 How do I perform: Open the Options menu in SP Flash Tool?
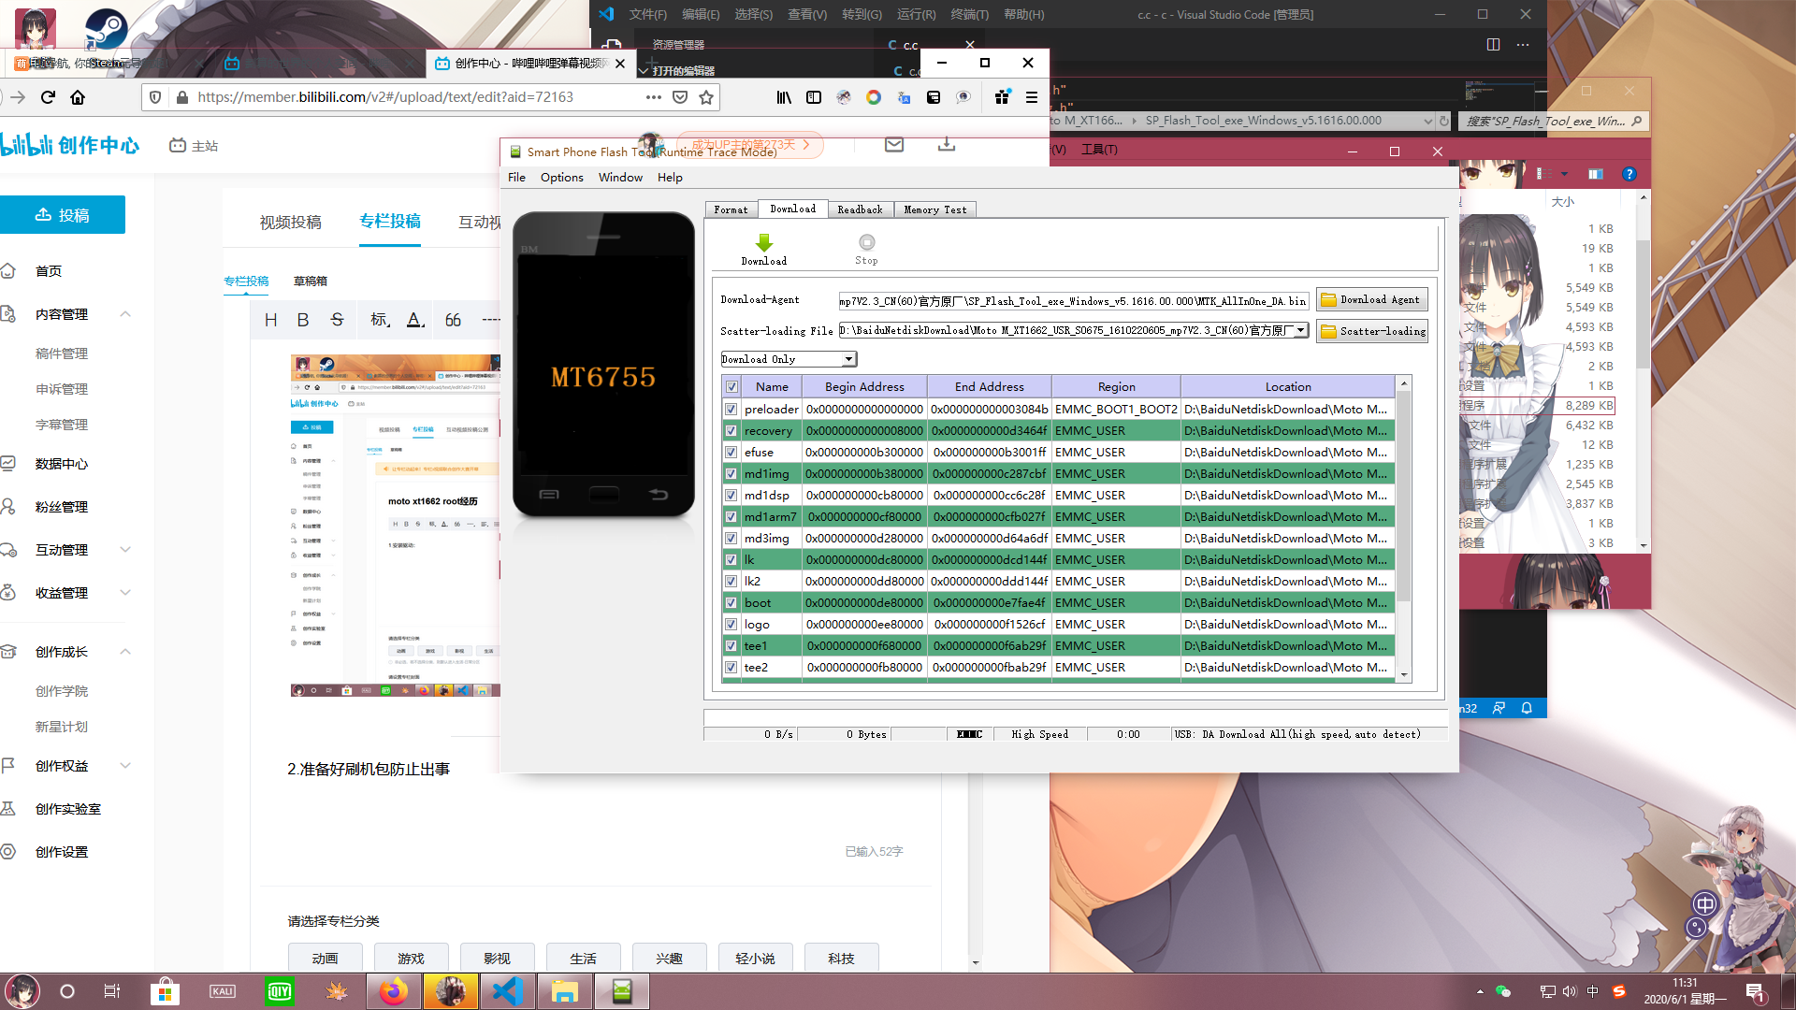coord(561,177)
